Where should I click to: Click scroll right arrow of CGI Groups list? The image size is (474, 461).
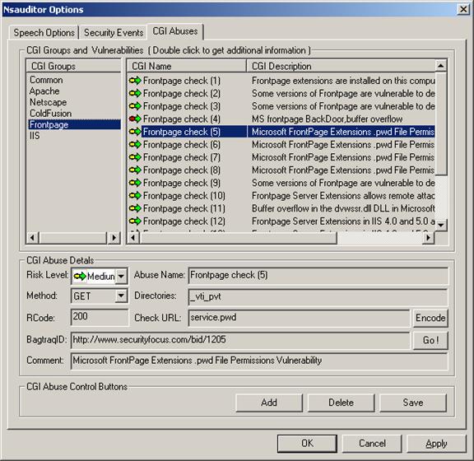click(114, 238)
